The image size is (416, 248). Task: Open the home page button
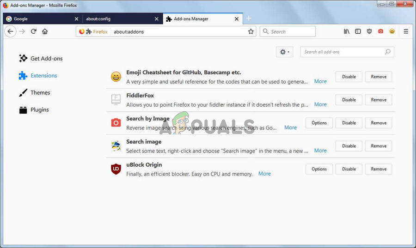tap(45, 31)
